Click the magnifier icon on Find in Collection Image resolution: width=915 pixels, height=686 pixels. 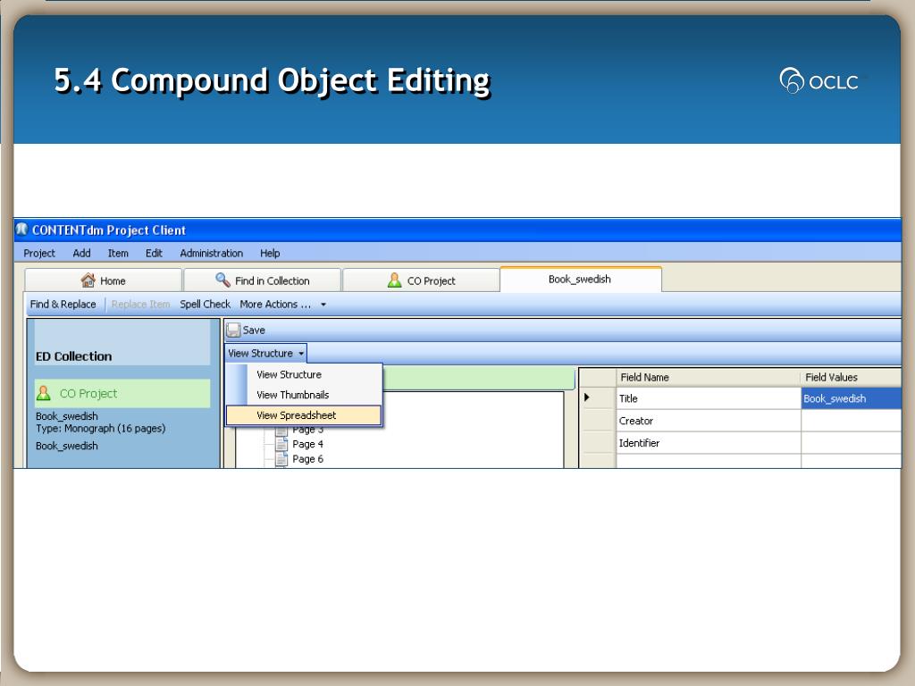coord(222,280)
